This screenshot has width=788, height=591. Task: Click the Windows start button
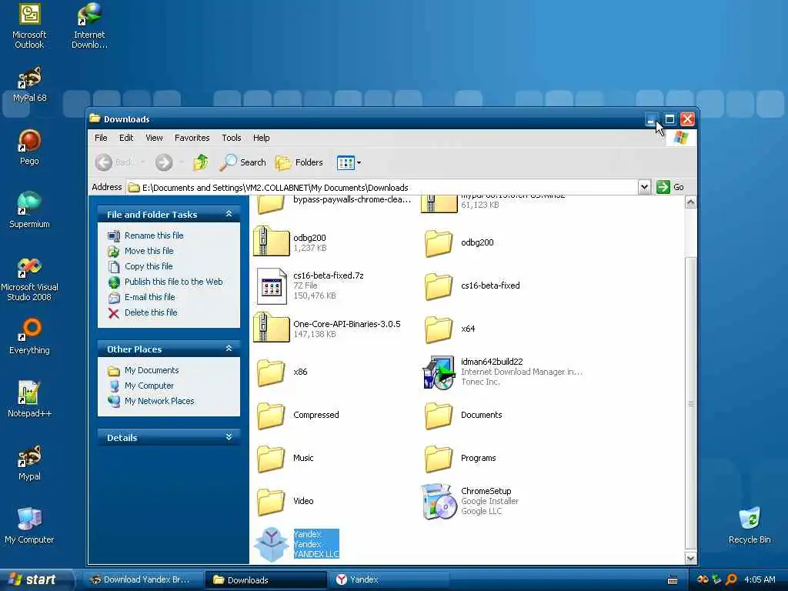click(36, 579)
